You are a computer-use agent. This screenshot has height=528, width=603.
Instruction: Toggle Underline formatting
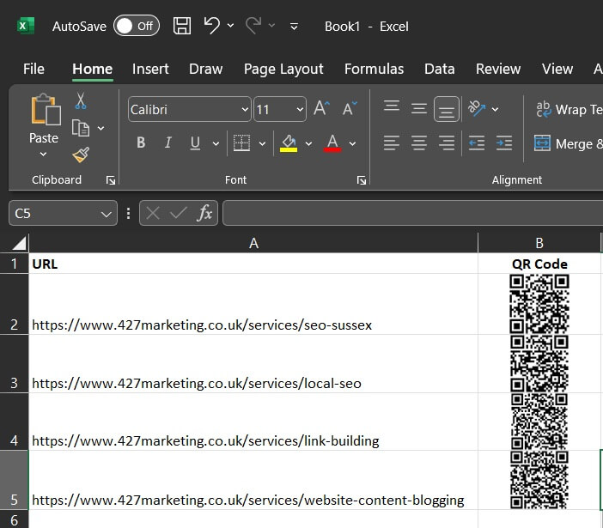195,143
